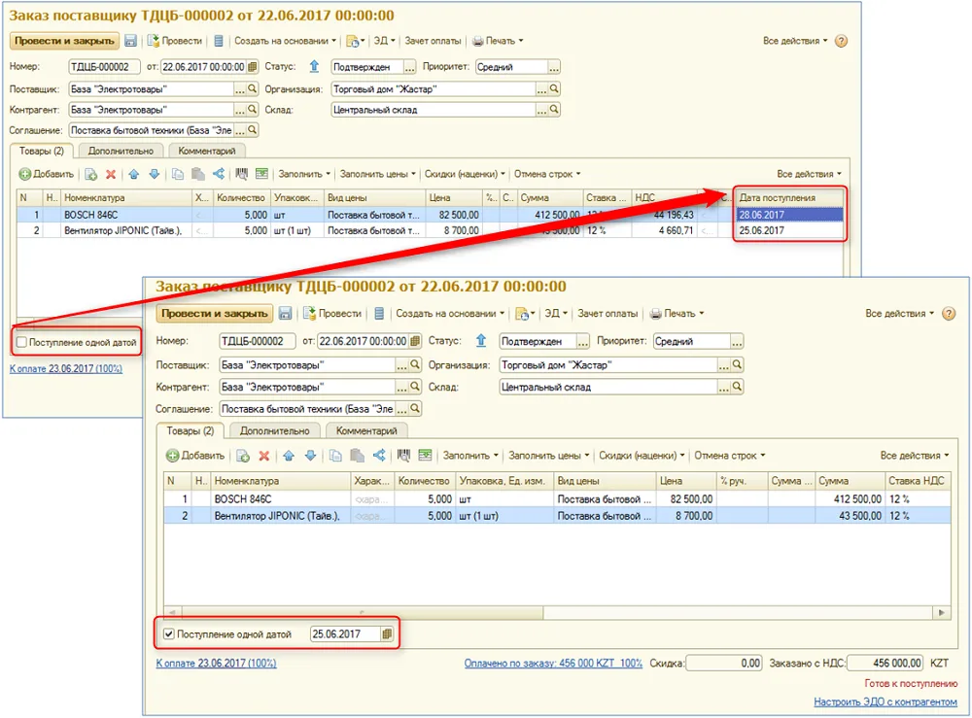Image resolution: width=972 pixels, height=718 pixels.
Task: Open the Заполнить dropdown in the front window
Action: [470, 456]
